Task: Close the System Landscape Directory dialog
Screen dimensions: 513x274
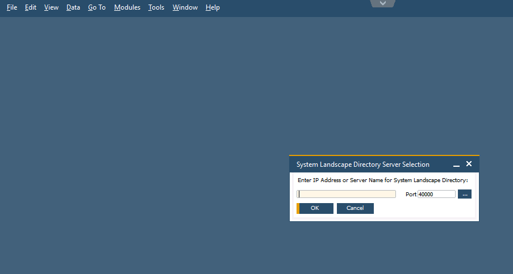Action: tap(469, 164)
